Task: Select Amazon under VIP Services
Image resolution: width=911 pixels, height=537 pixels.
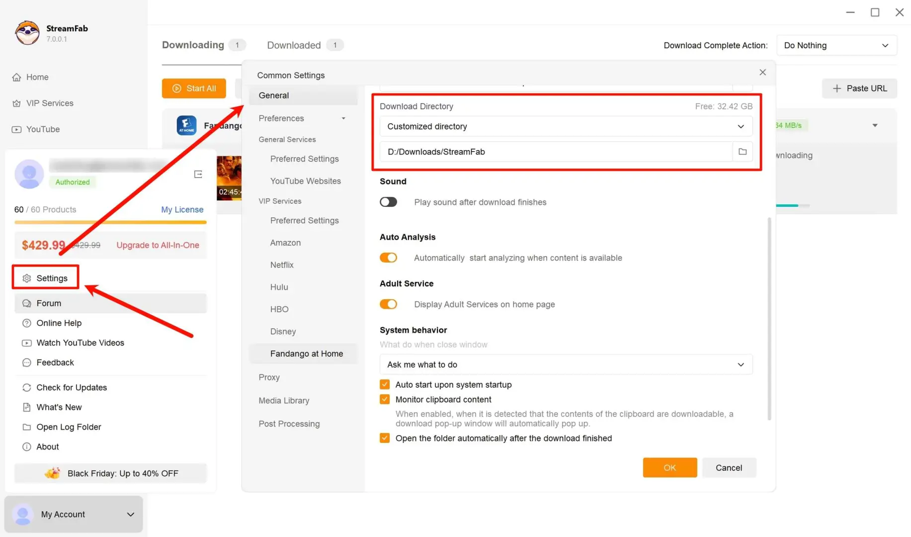Action: [x=285, y=243]
